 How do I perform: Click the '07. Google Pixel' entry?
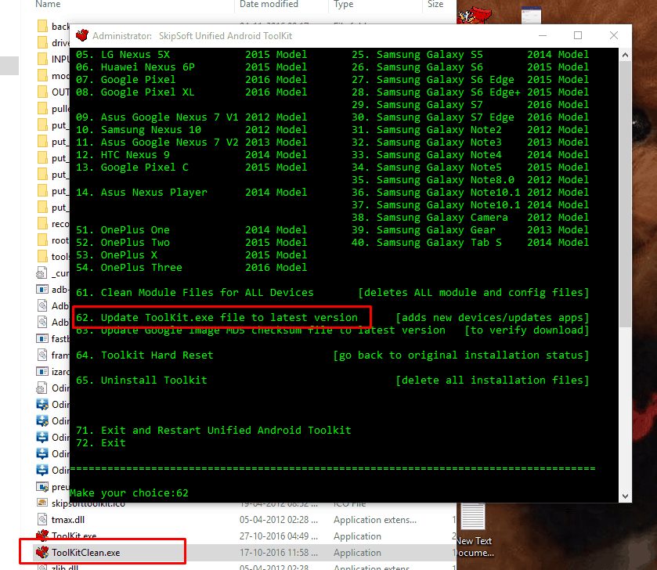(126, 80)
